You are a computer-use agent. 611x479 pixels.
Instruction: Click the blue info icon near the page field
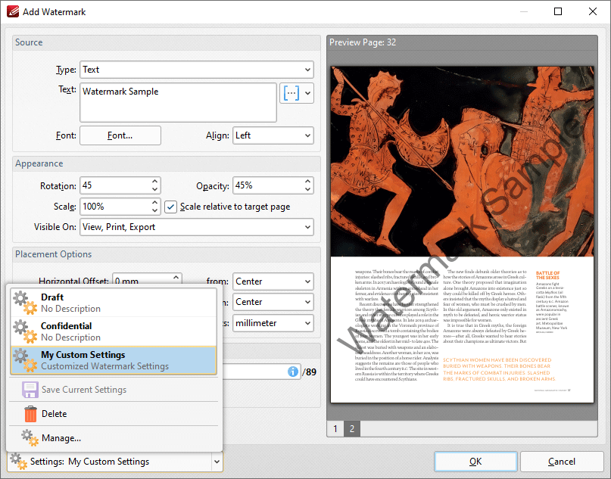[291, 372]
